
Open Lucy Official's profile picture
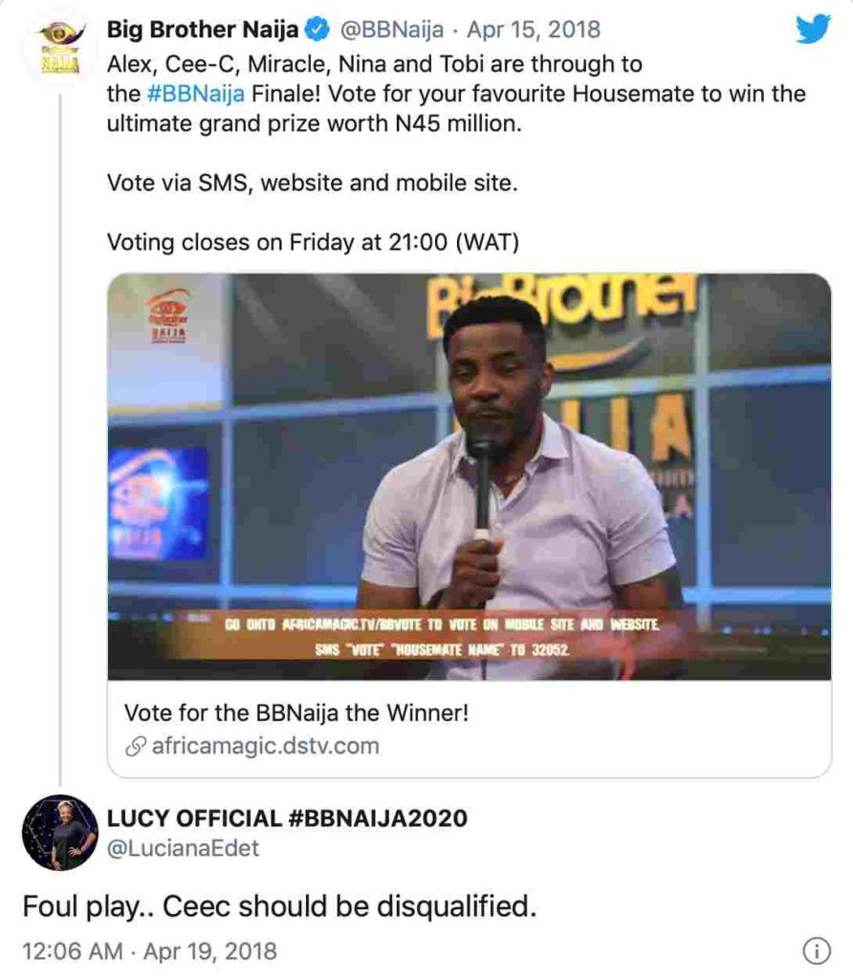(x=59, y=832)
